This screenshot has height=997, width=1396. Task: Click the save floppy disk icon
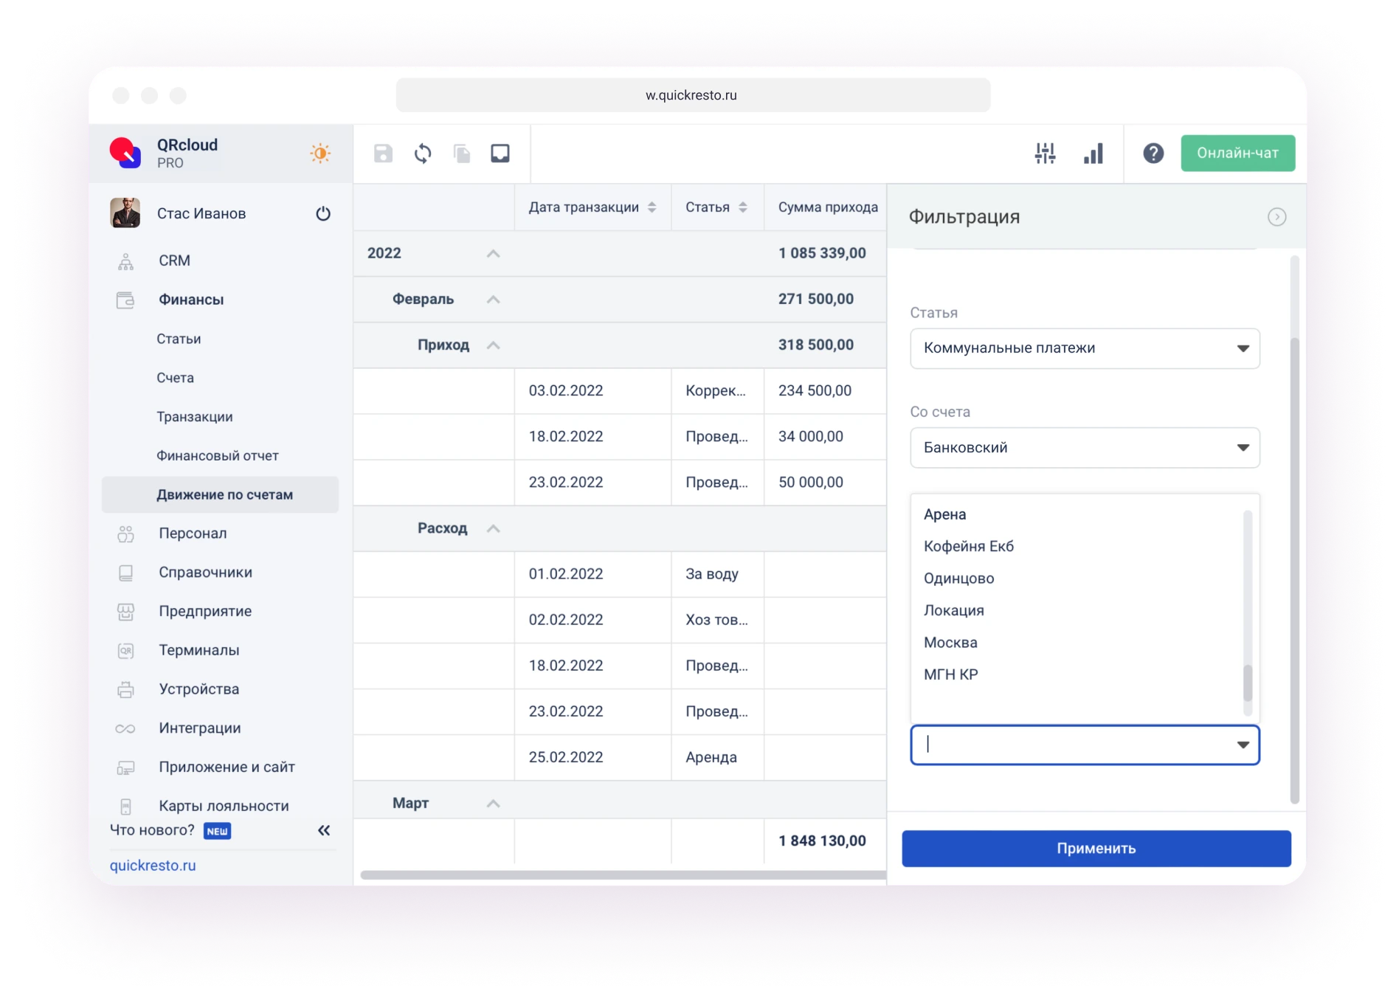point(383,153)
